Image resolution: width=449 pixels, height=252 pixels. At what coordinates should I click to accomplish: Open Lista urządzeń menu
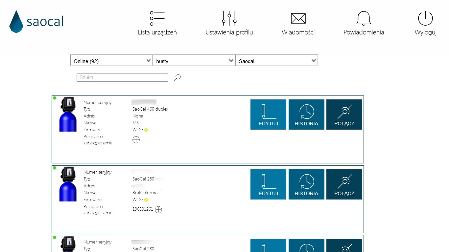coord(157,23)
